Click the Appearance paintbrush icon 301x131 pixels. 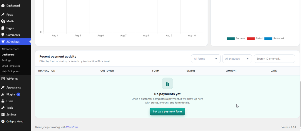tap(3, 88)
